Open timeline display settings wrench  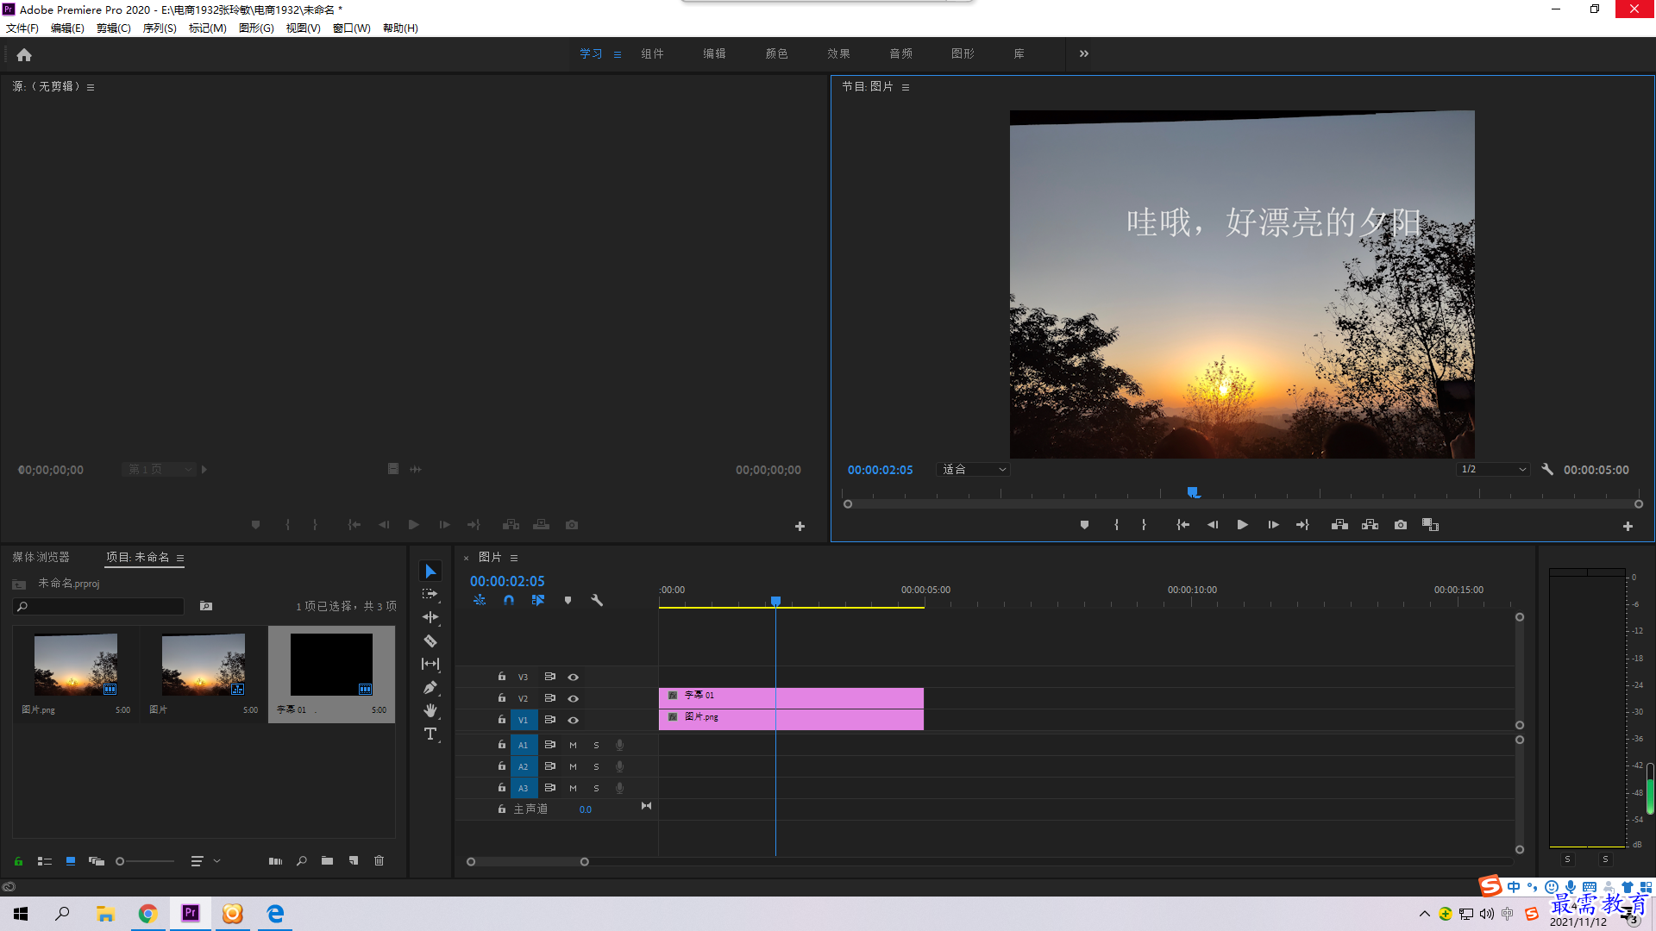(x=597, y=601)
